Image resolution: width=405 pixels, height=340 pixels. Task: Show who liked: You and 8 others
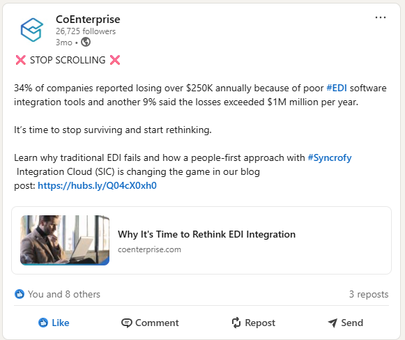64,294
